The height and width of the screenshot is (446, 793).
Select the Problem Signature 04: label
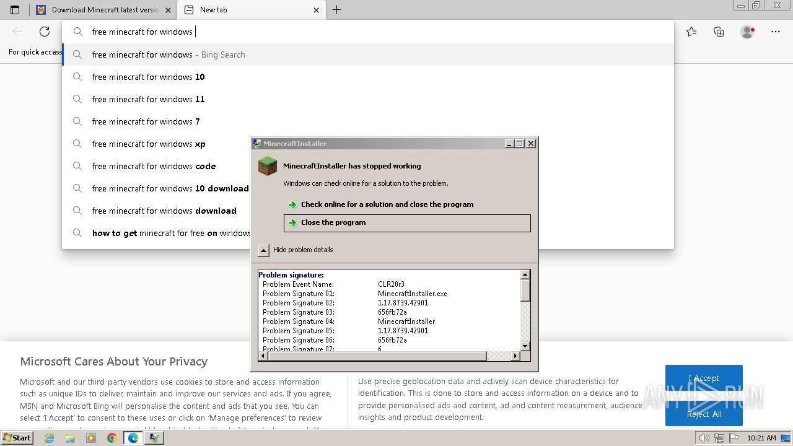pyautogui.click(x=299, y=321)
